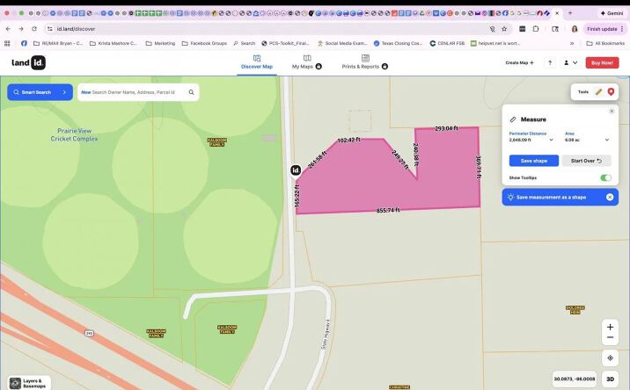
Task: Click the id marker on the map
Action: pos(296,170)
